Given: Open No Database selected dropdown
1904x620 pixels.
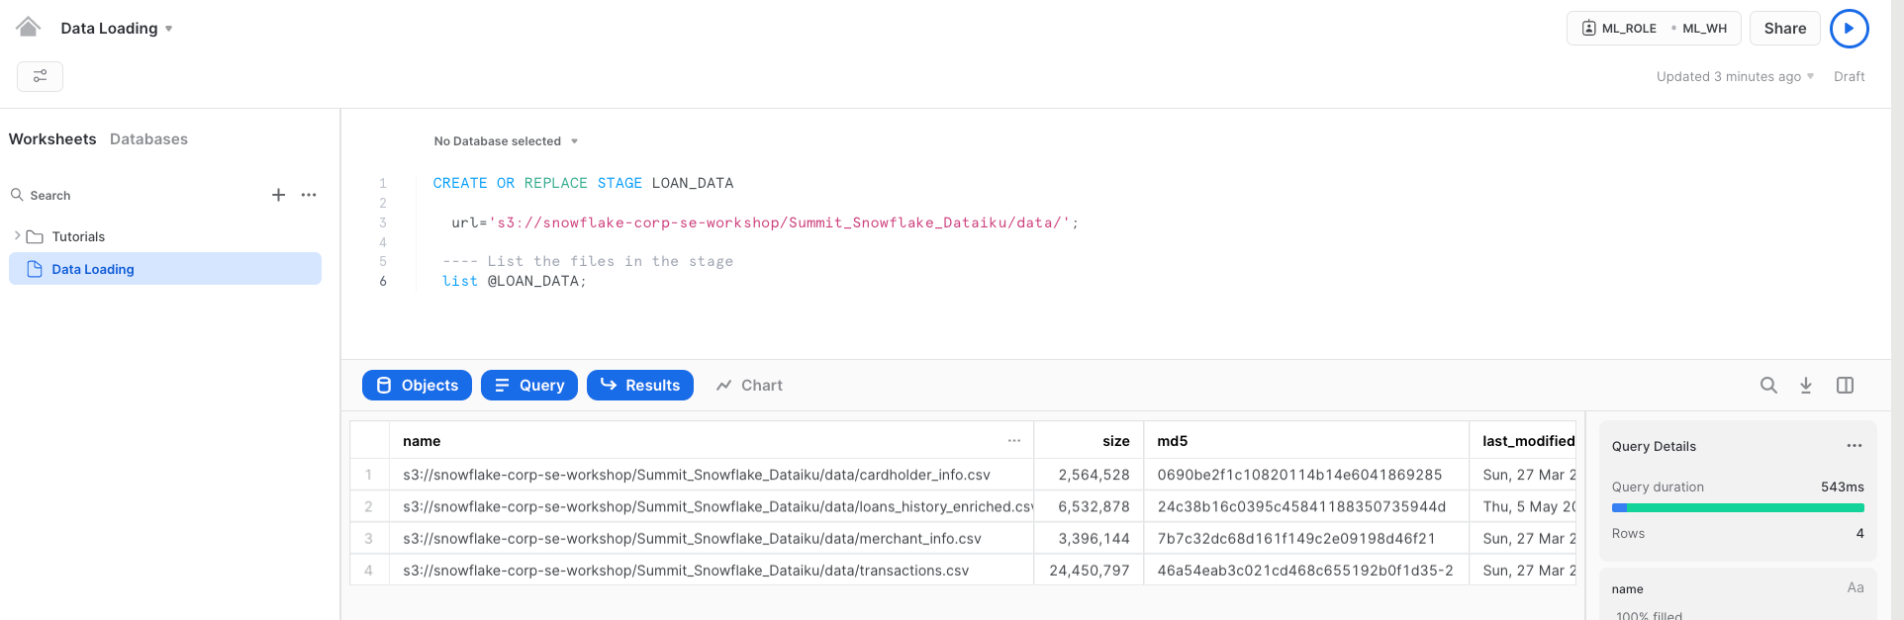Looking at the screenshot, I should click(506, 141).
